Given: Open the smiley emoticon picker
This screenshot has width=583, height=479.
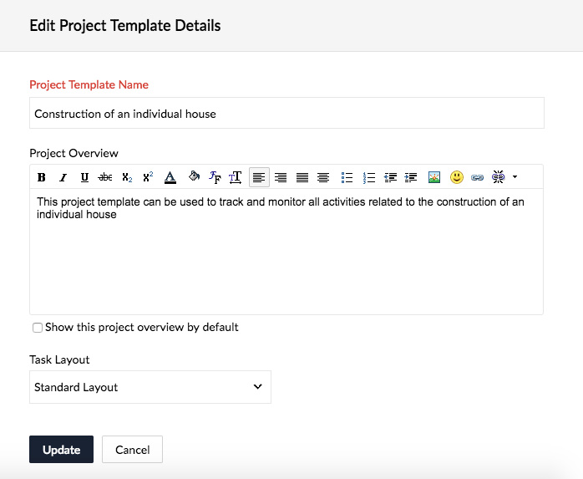Looking at the screenshot, I should (x=457, y=177).
